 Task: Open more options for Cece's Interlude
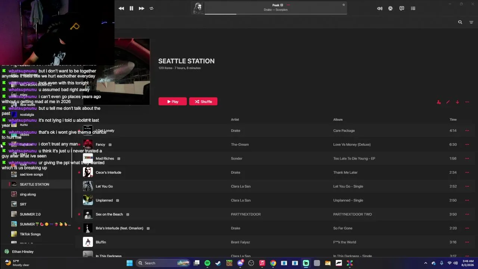pos(467,173)
